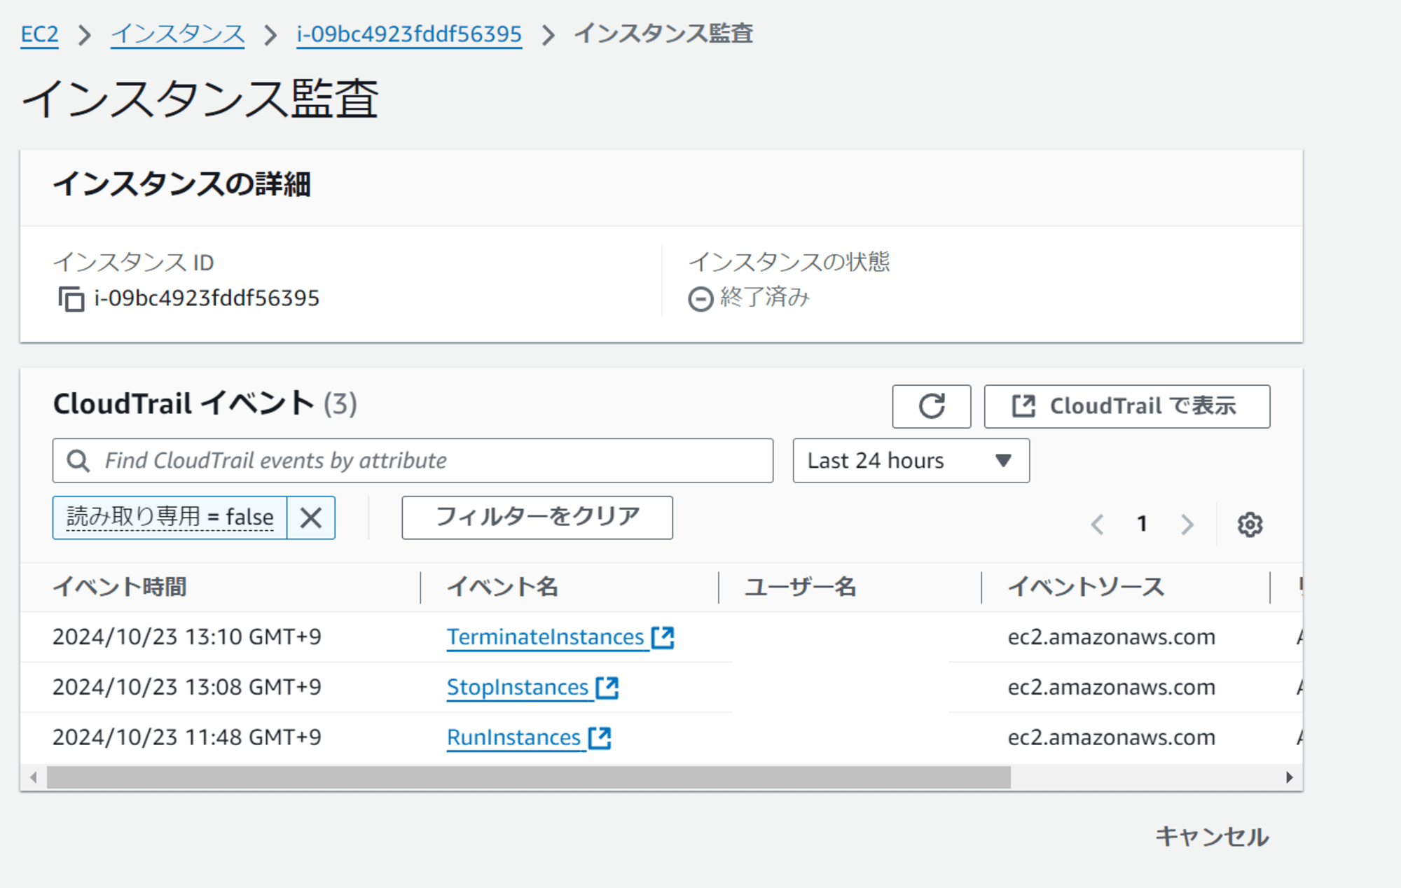This screenshot has width=1401, height=888.
Task: Select the 2024/10/23 11:48 GMT+9 cell
Action: coord(187,737)
